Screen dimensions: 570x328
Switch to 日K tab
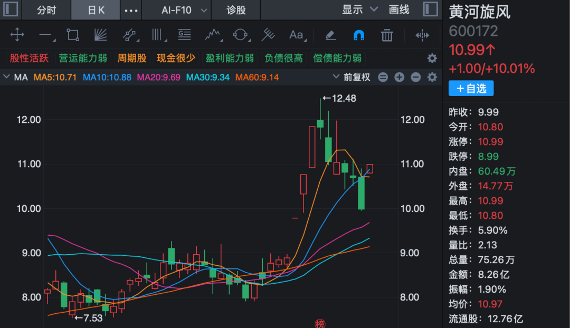(x=96, y=10)
